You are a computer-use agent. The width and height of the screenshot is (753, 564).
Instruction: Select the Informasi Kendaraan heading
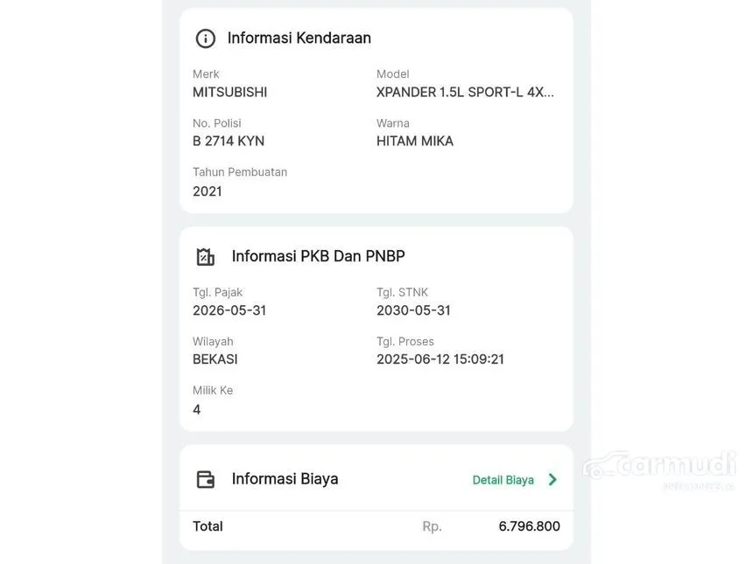[x=299, y=38]
